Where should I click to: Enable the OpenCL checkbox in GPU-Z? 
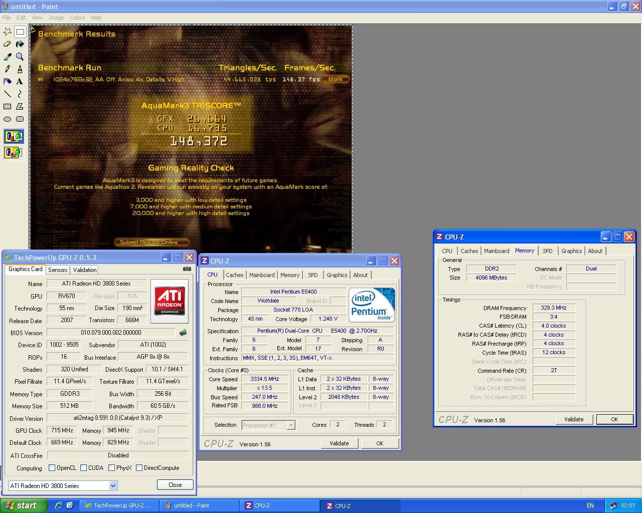[x=52, y=468]
